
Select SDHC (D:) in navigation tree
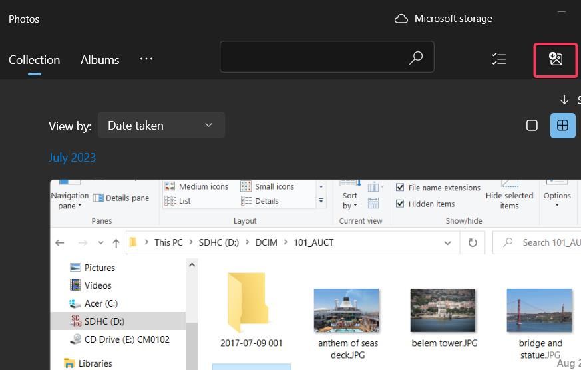[104, 321]
